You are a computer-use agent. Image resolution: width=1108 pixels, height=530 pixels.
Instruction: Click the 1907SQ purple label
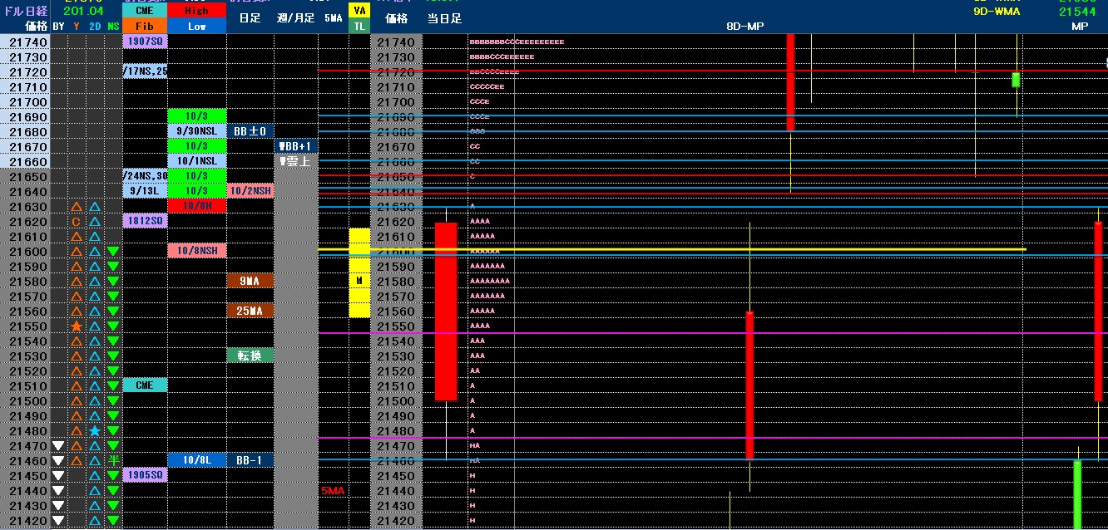[145, 42]
